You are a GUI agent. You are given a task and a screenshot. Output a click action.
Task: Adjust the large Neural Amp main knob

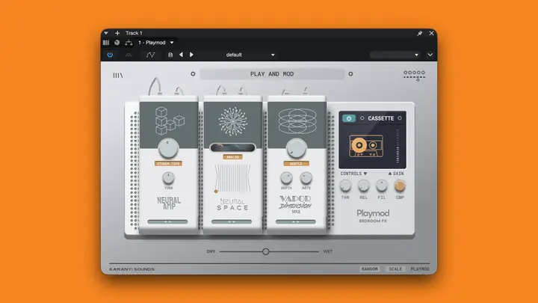tap(168, 148)
